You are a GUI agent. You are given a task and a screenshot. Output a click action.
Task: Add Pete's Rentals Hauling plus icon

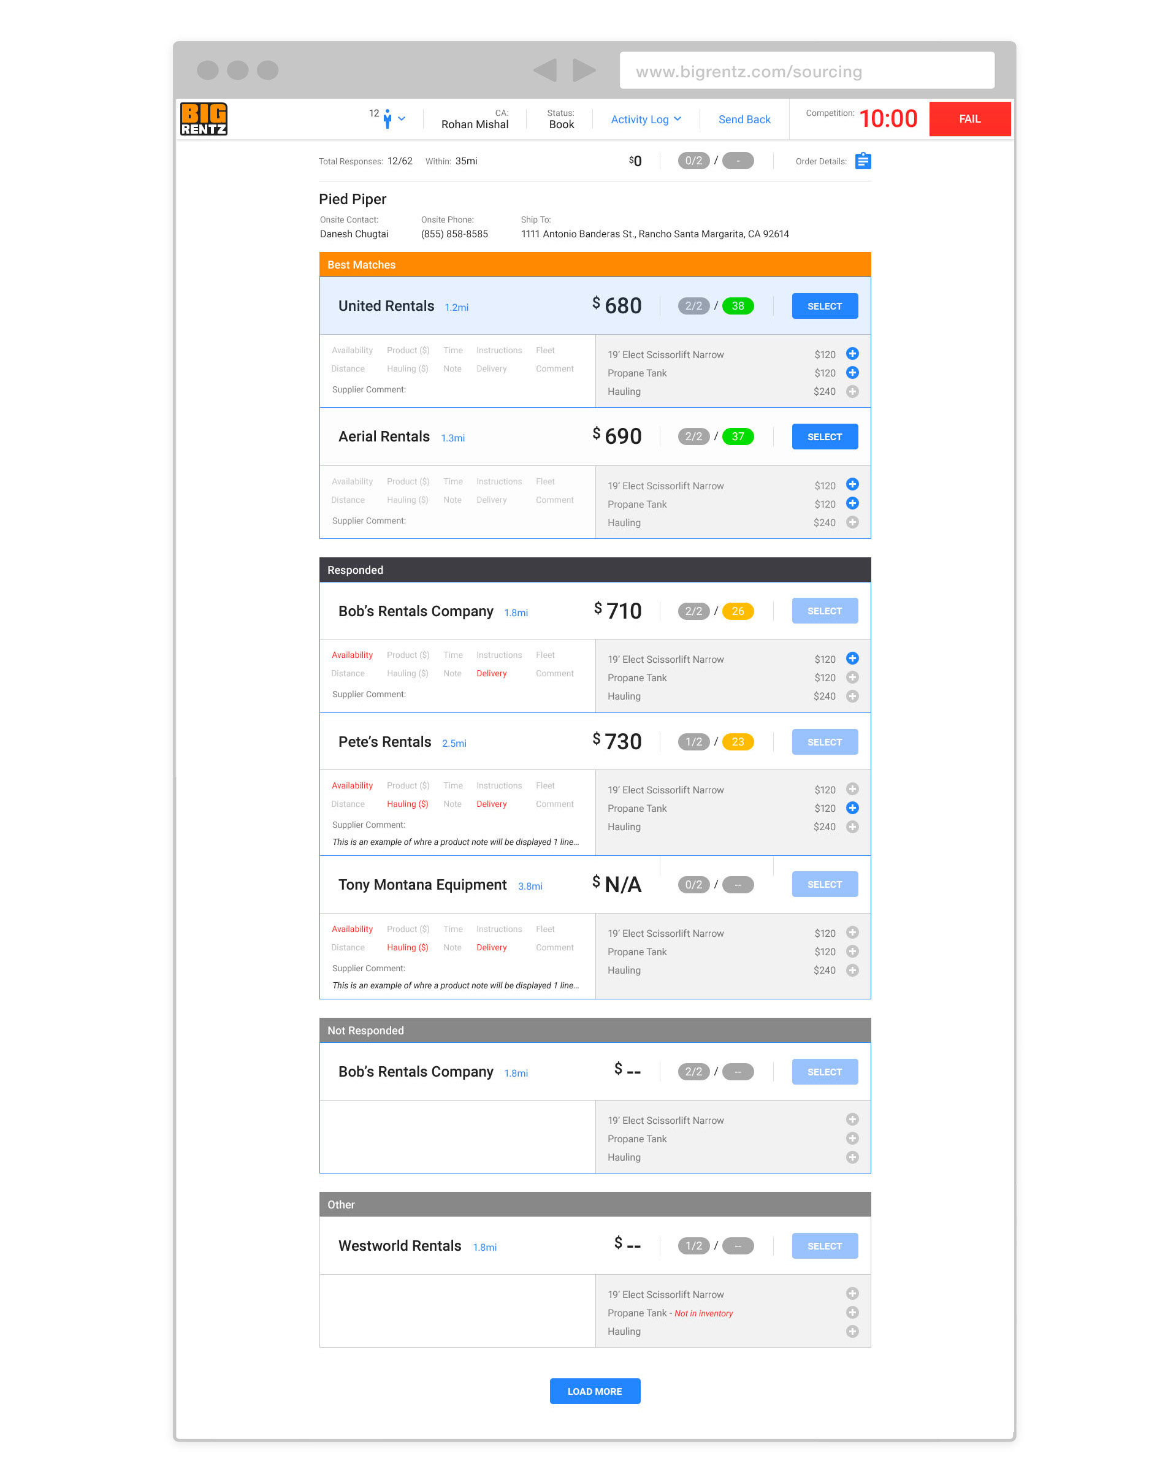(x=852, y=827)
